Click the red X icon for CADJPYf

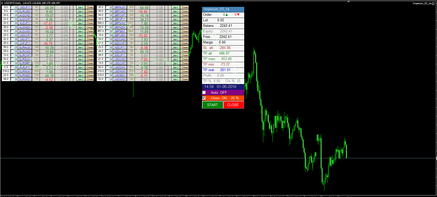(16, 39)
